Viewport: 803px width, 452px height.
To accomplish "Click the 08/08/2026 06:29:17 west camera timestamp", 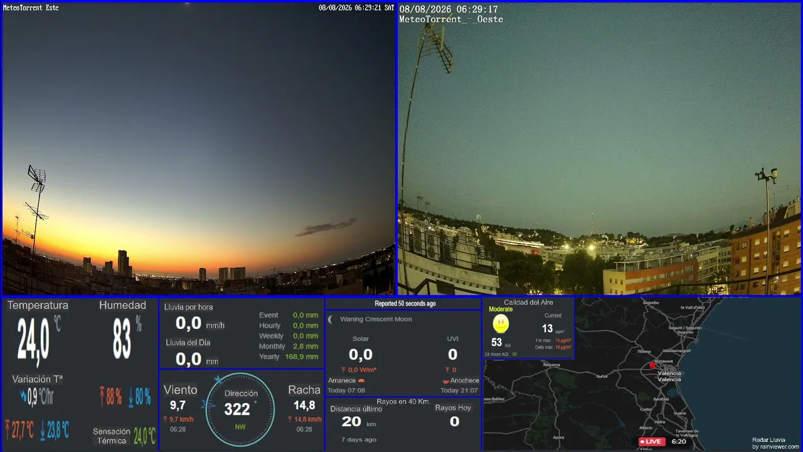I will [x=449, y=9].
